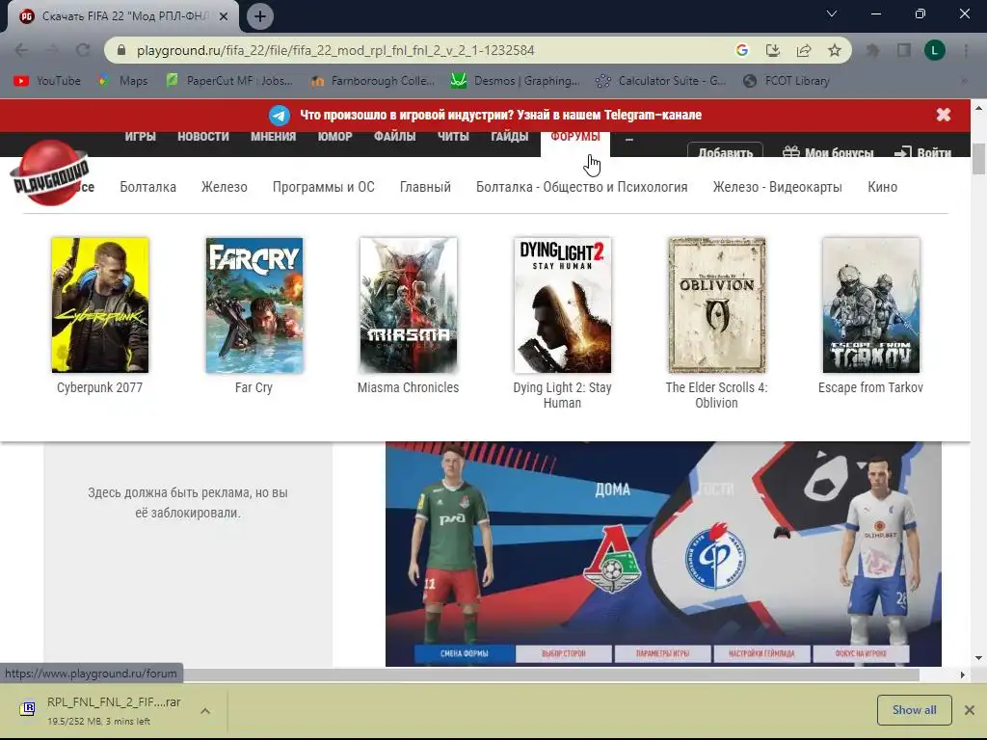Open the PaperCut MF bookmark

point(229,81)
